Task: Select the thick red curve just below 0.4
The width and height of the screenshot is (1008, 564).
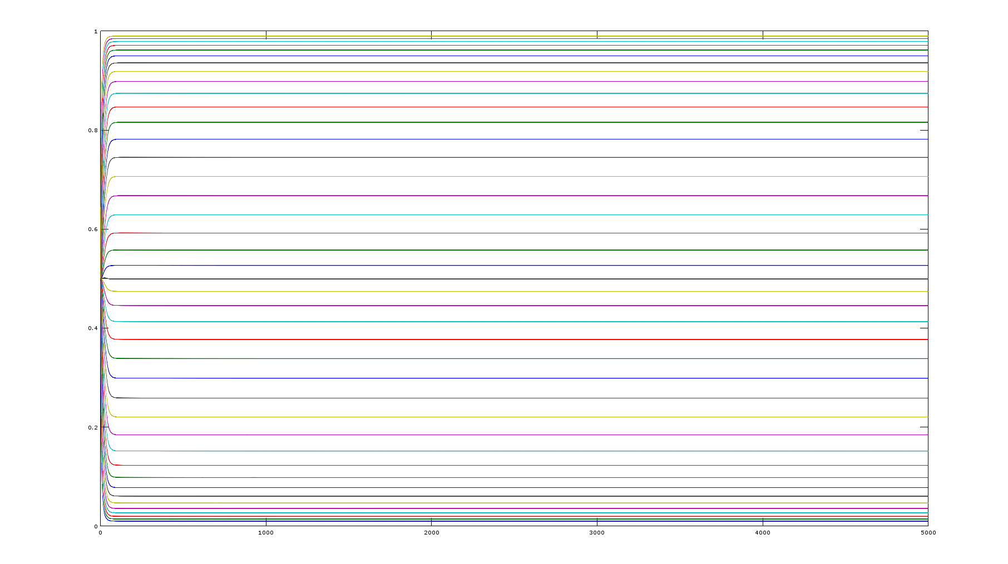Action: point(501,340)
